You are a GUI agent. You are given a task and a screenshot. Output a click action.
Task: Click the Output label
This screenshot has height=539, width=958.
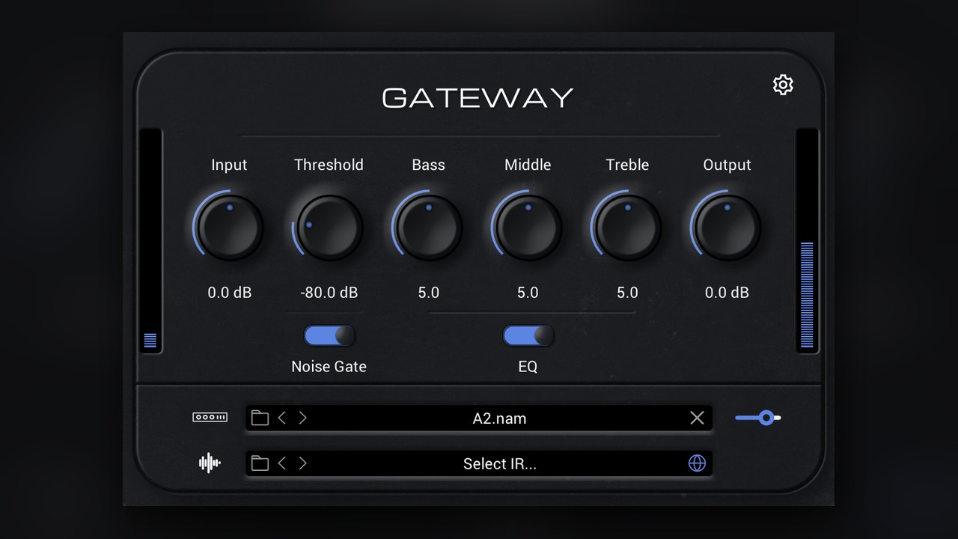coord(727,165)
